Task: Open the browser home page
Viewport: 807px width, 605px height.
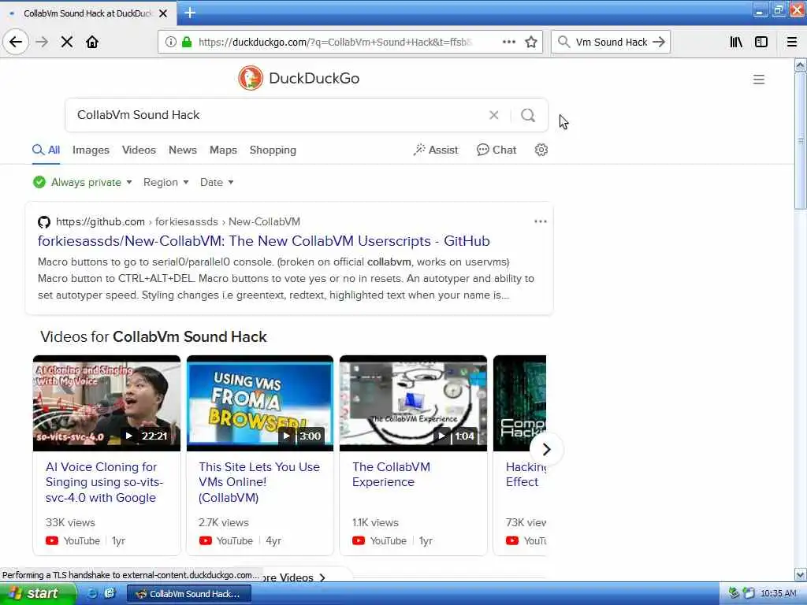Action: [x=92, y=42]
